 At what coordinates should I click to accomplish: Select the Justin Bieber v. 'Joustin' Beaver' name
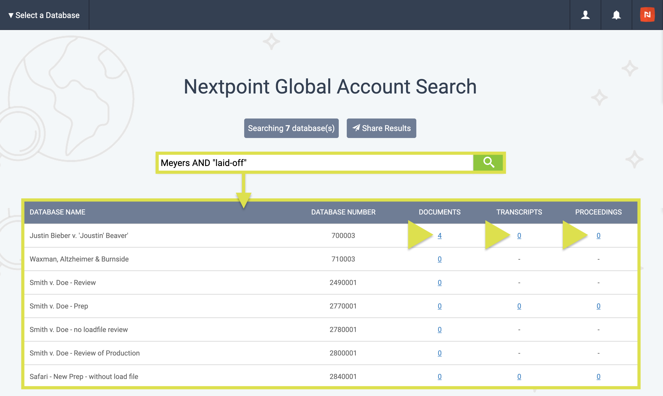(x=79, y=236)
